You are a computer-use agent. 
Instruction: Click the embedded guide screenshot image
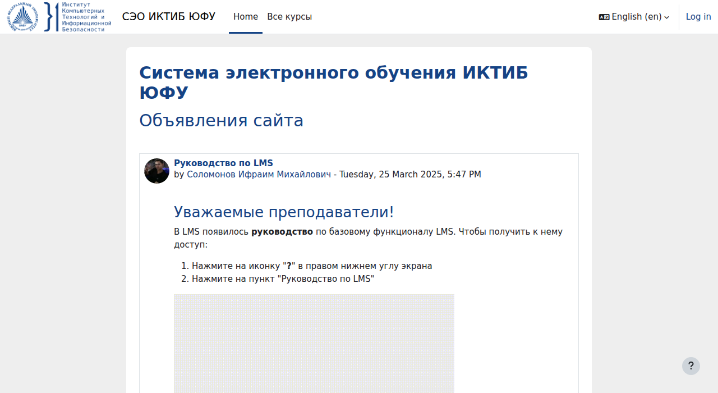coord(314,344)
